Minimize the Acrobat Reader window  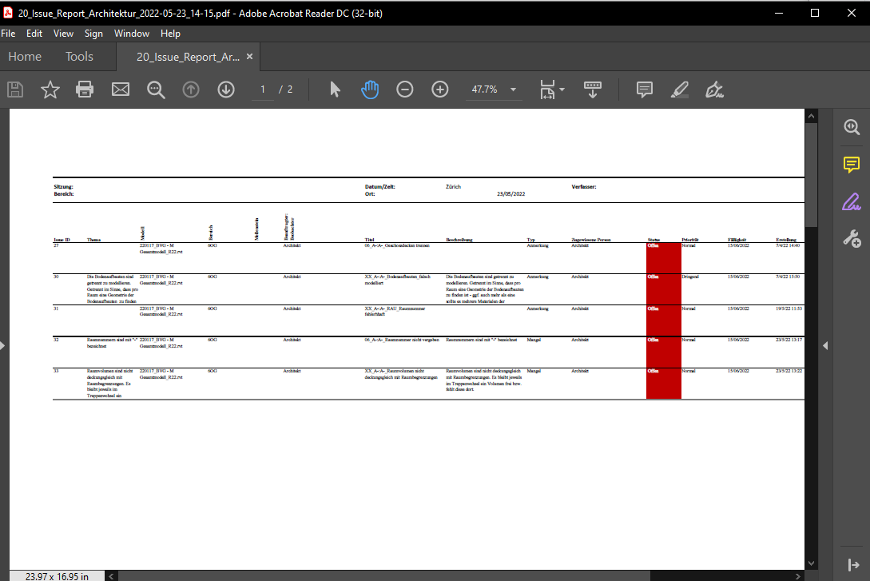coord(779,13)
